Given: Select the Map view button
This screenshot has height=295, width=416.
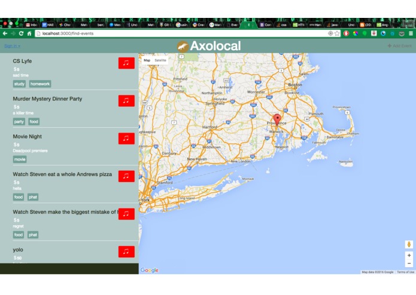Looking at the screenshot, I should point(147,60).
